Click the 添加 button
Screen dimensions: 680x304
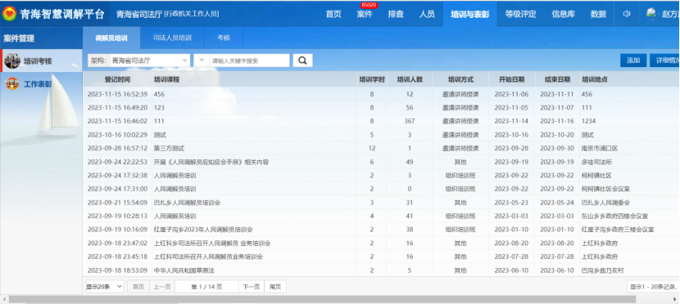pos(633,60)
